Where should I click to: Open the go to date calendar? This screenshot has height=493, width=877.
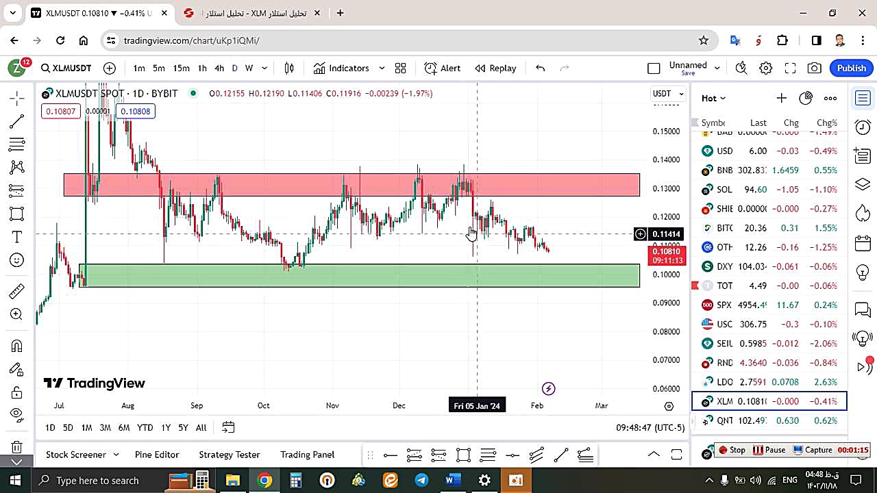[x=228, y=427]
